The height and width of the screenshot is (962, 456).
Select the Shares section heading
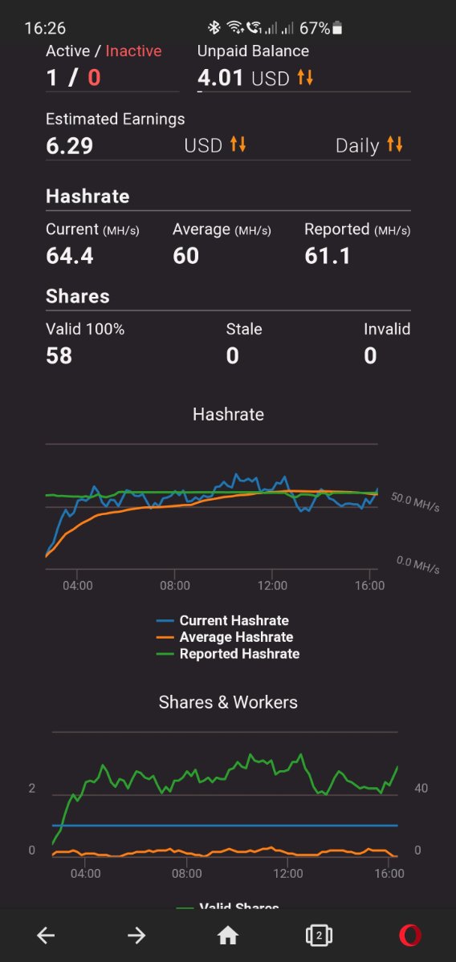tap(78, 296)
